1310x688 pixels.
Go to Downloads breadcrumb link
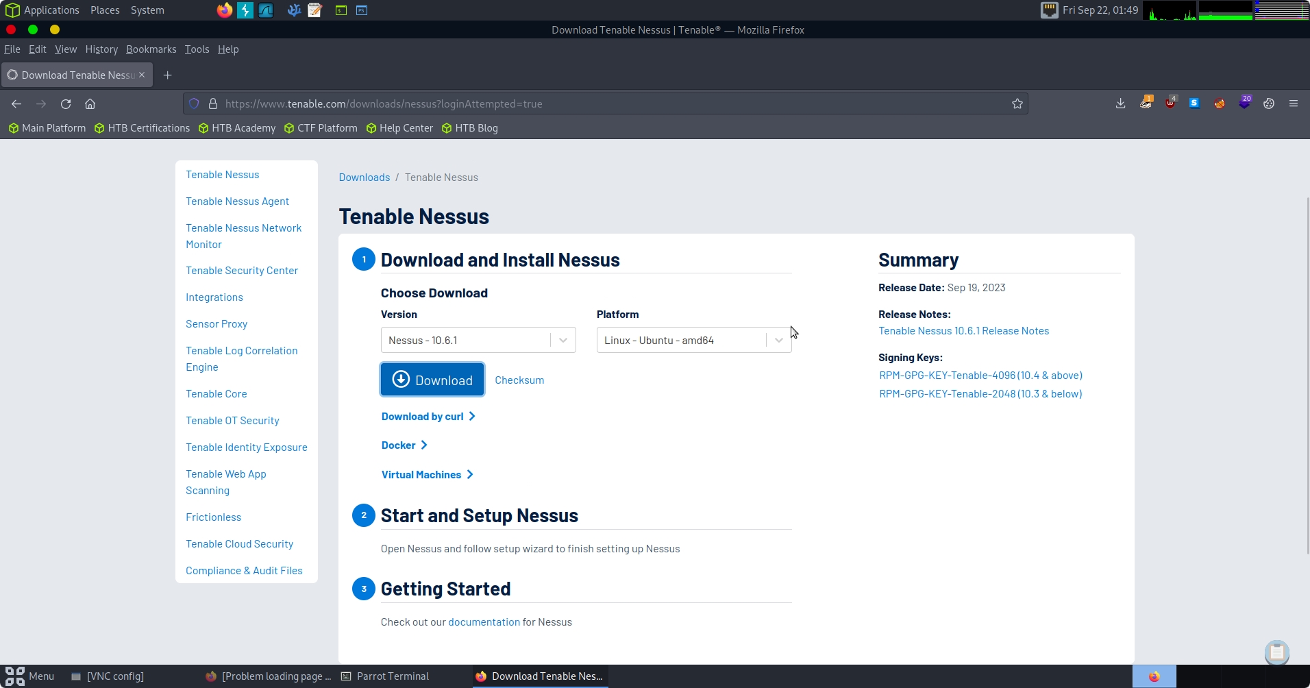[364, 177]
